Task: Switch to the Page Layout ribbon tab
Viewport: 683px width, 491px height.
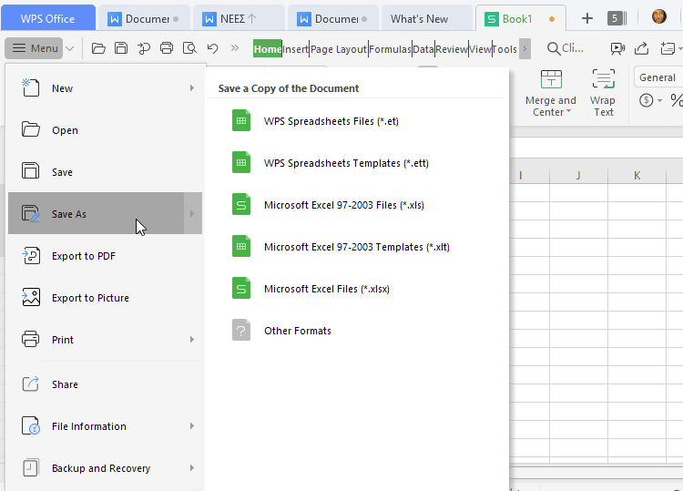Action: (339, 49)
